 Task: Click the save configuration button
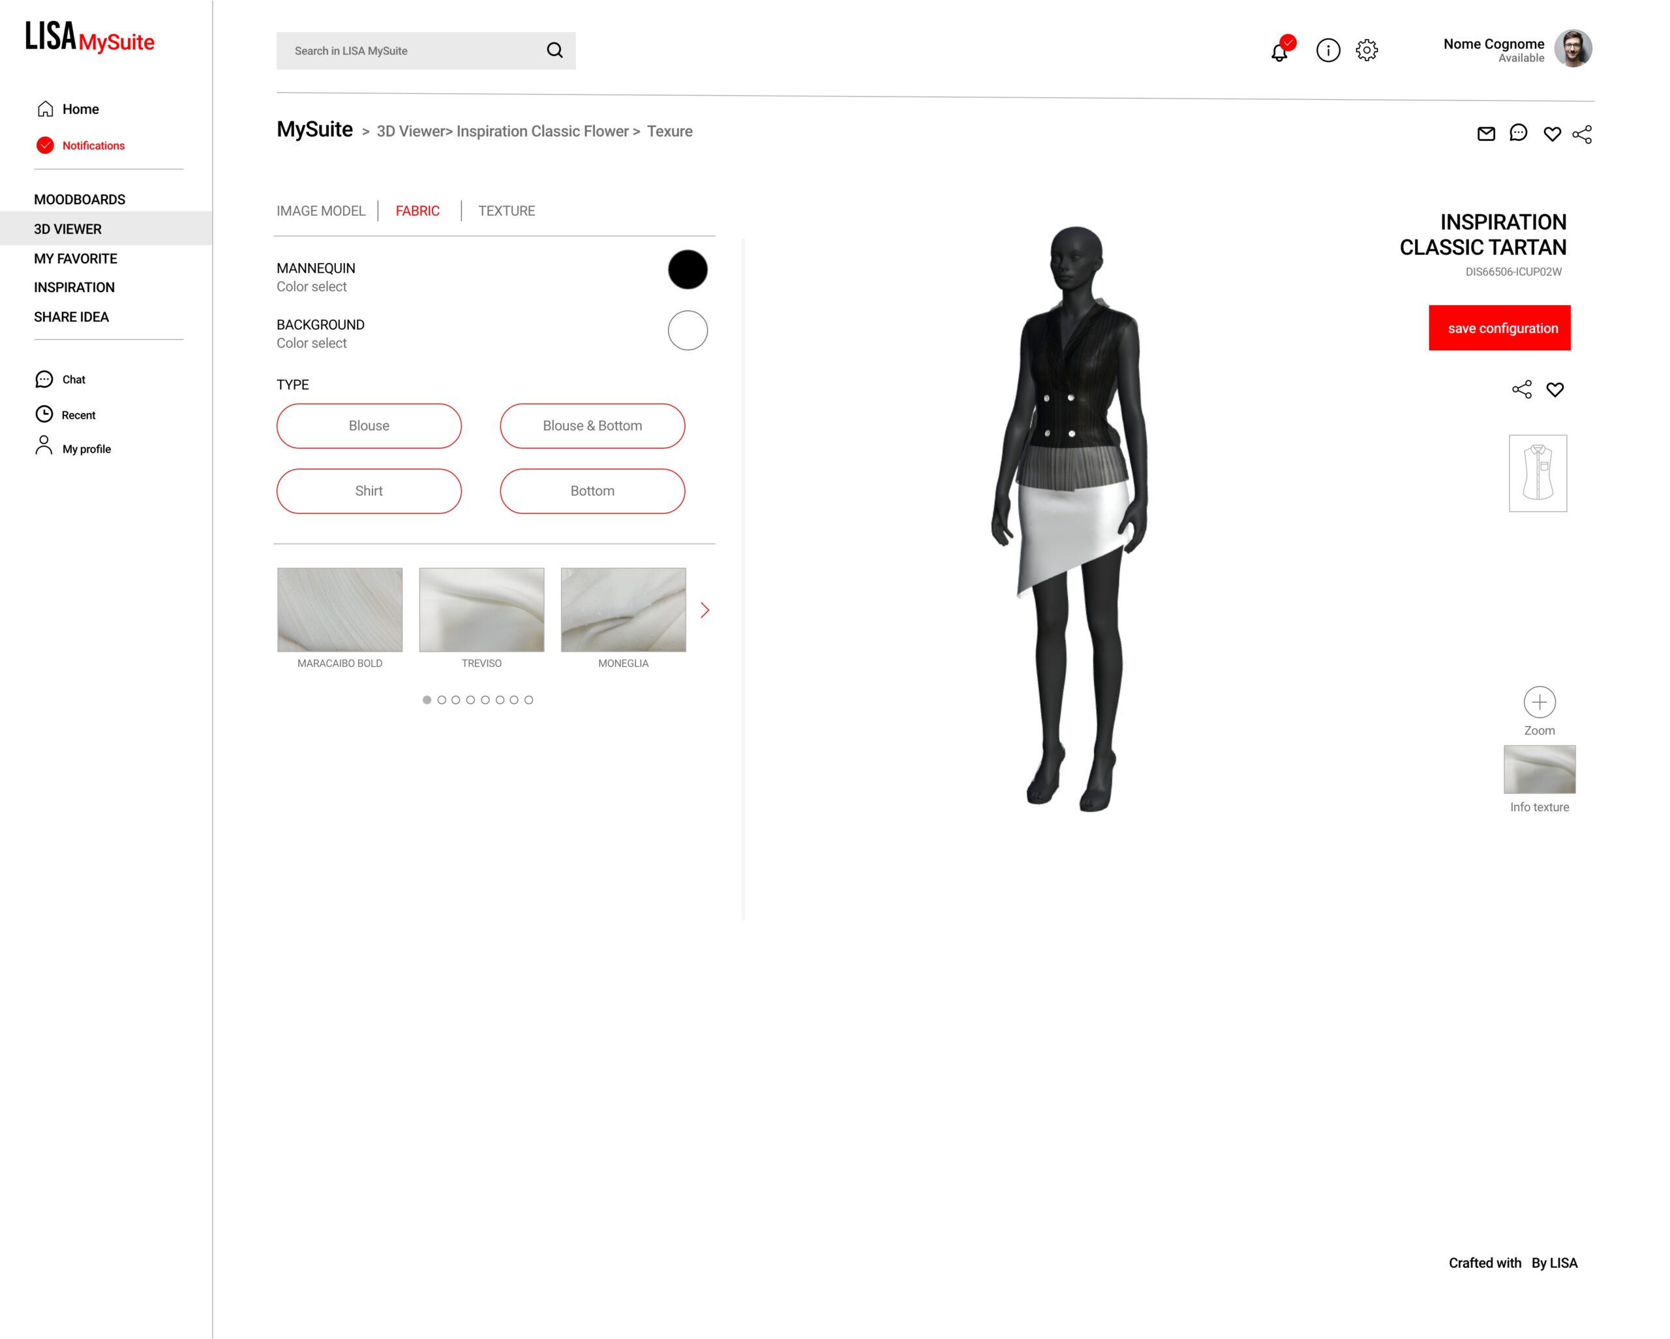1500,327
